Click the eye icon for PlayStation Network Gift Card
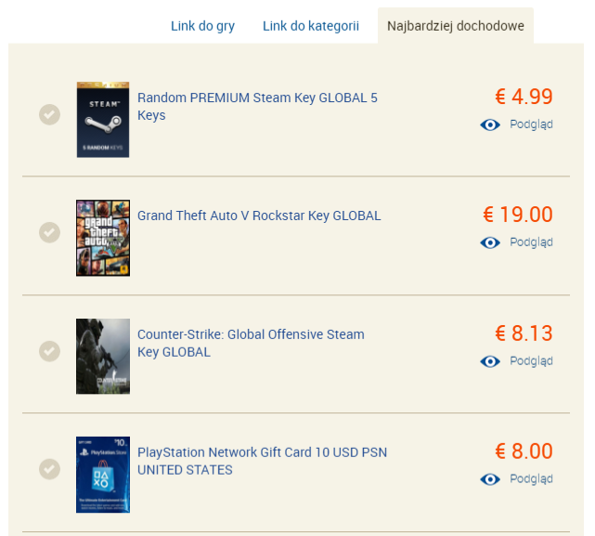The height and width of the screenshot is (536, 595). point(490,479)
